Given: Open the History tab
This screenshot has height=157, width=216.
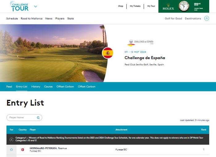Looking at the screenshot, I should [36, 87].
